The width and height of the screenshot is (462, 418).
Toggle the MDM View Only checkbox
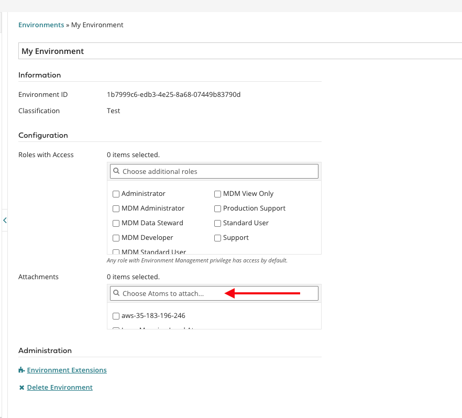[x=218, y=194]
